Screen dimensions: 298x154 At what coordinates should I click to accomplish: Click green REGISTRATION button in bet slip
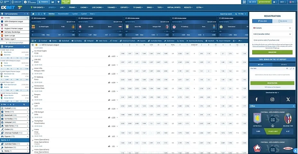pyautogui.click(x=272, y=83)
